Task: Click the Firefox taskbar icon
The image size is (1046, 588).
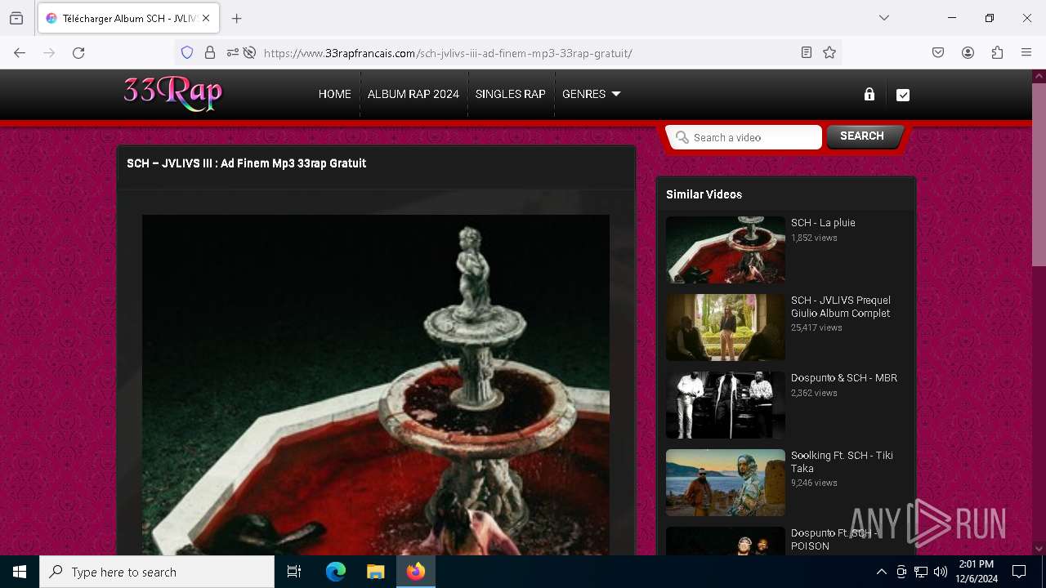Action: tap(416, 572)
